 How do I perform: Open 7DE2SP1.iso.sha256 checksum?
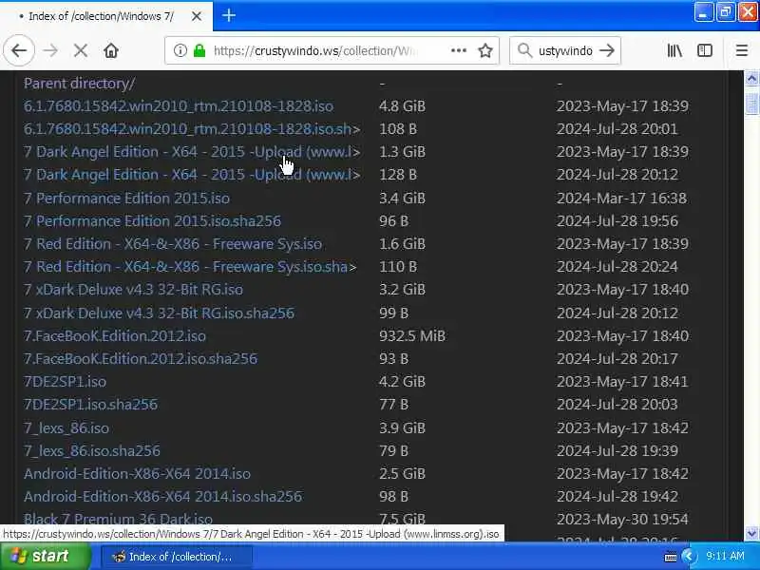(x=90, y=405)
